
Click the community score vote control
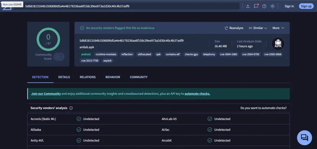point(59,57)
